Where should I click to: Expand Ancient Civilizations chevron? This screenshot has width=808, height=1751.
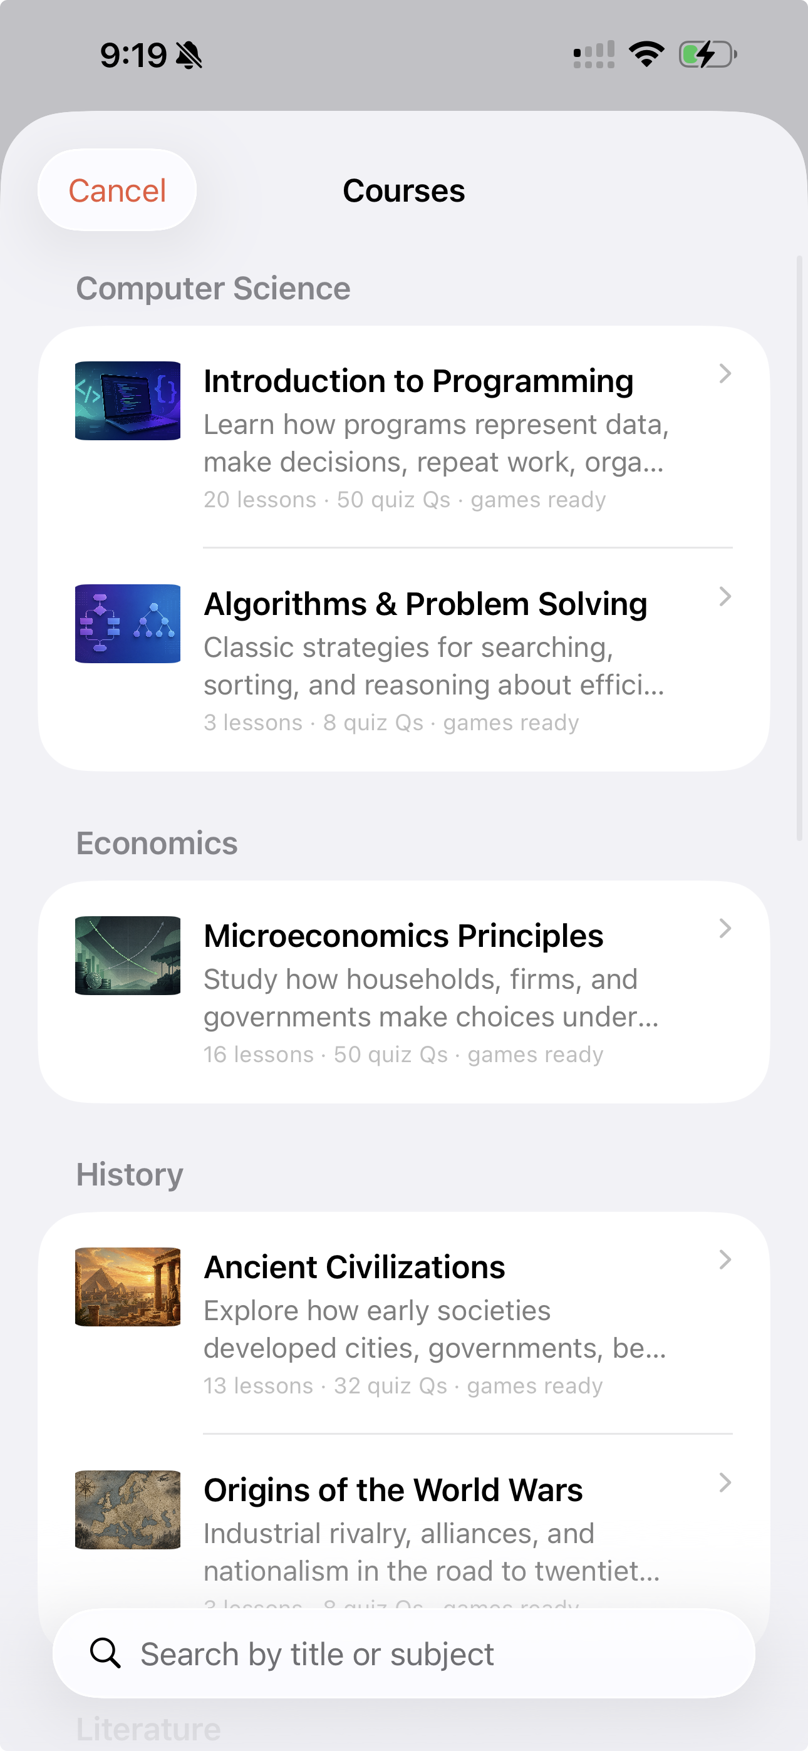[x=725, y=1259]
